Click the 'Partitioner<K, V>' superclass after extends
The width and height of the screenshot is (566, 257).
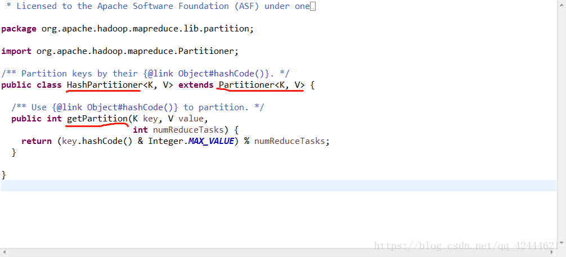coord(262,85)
